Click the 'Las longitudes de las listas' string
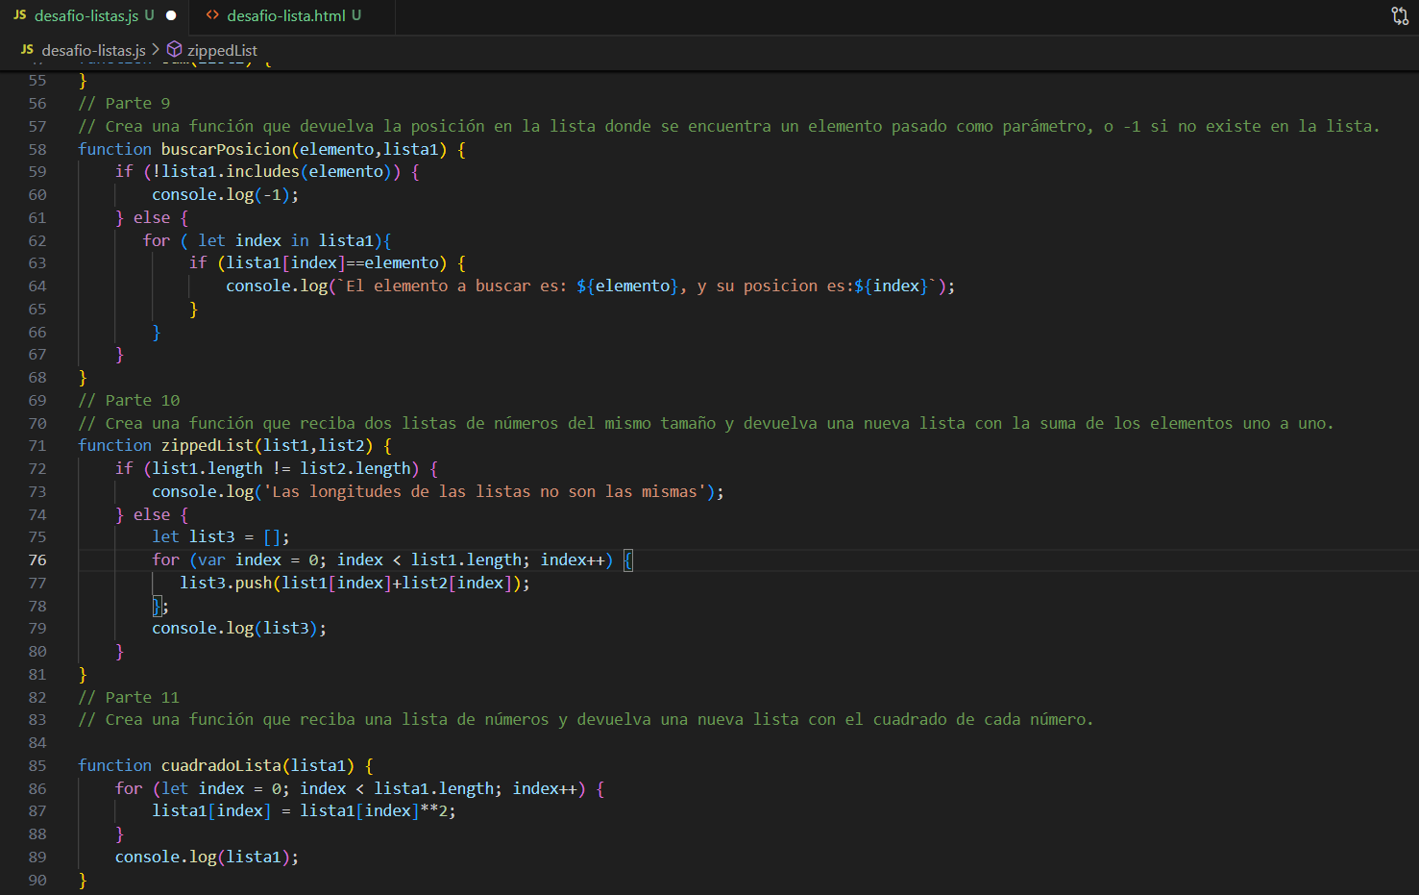The image size is (1419, 895). pos(485,491)
